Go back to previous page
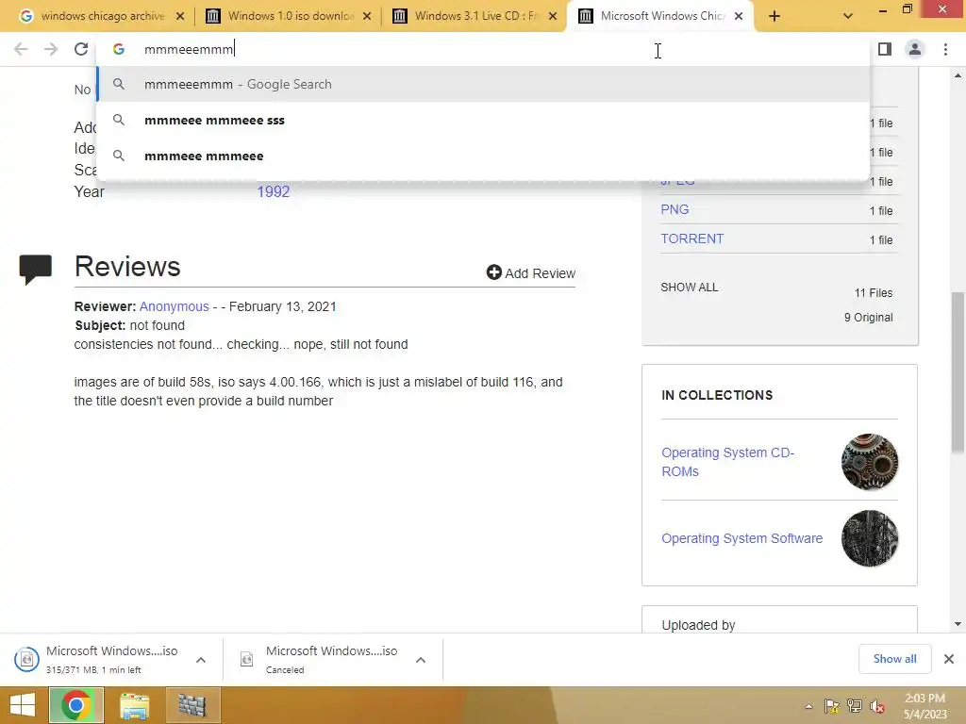This screenshot has height=724, width=966. (x=21, y=49)
